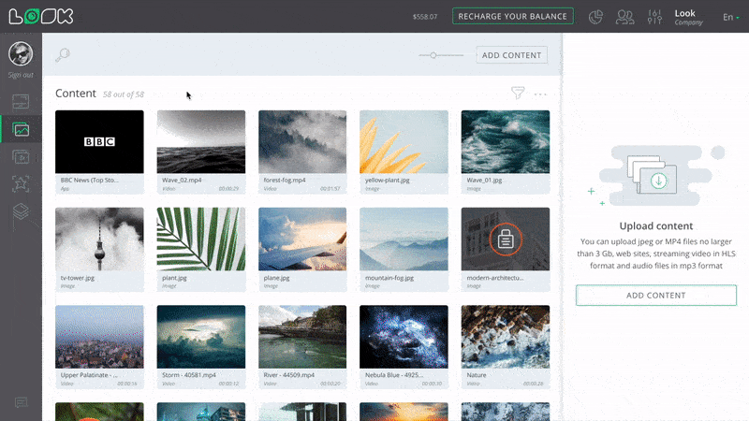Open the Look Company account menu

click(688, 17)
